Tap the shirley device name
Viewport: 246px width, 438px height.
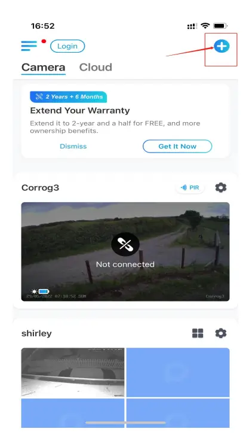[36, 333]
